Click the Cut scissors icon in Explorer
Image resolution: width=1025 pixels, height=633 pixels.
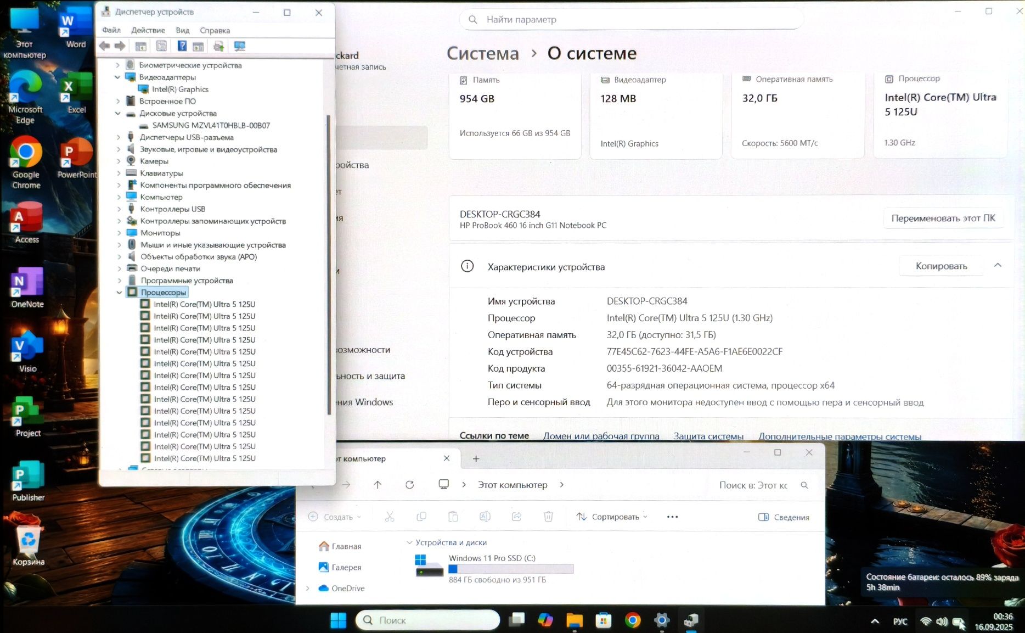click(x=390, y=517)
